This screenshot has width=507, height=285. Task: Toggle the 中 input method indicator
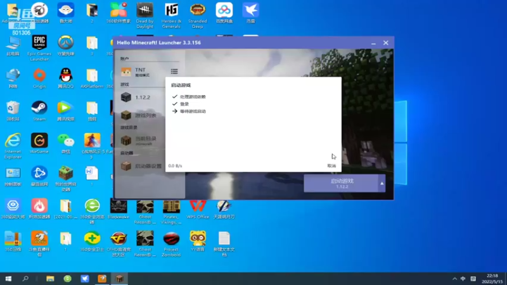[463, 279]
